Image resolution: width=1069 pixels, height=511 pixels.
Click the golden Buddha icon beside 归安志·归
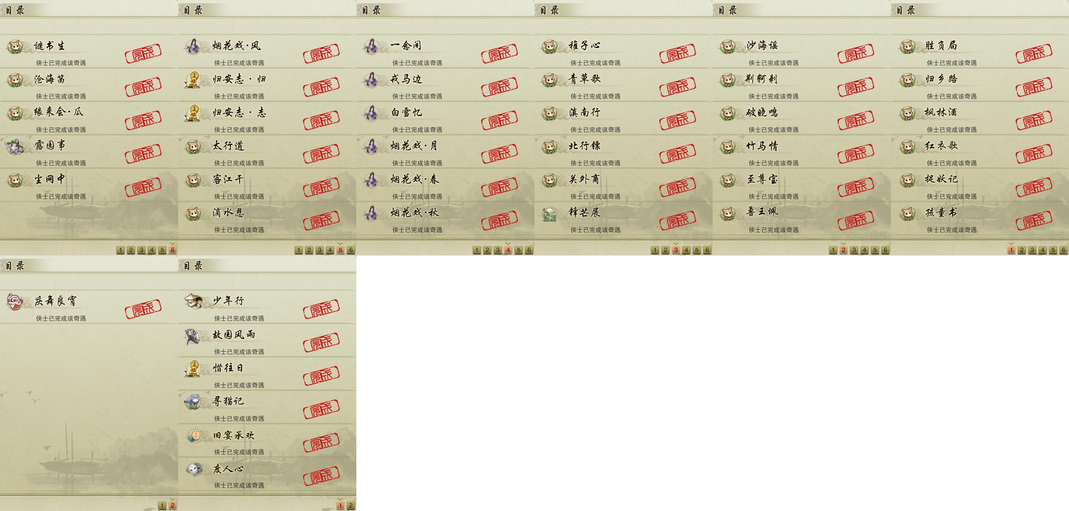click(x=192, y=79)
